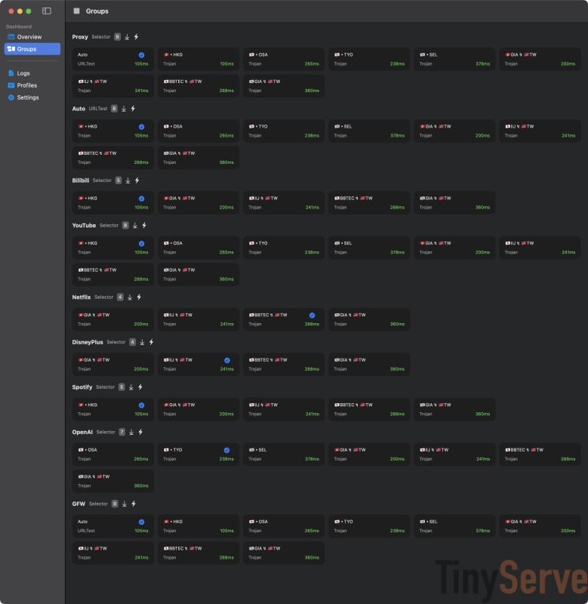Test latency for the GFW group
The height and width of the screenshot is (604, 588).
(x=134, y=504)
